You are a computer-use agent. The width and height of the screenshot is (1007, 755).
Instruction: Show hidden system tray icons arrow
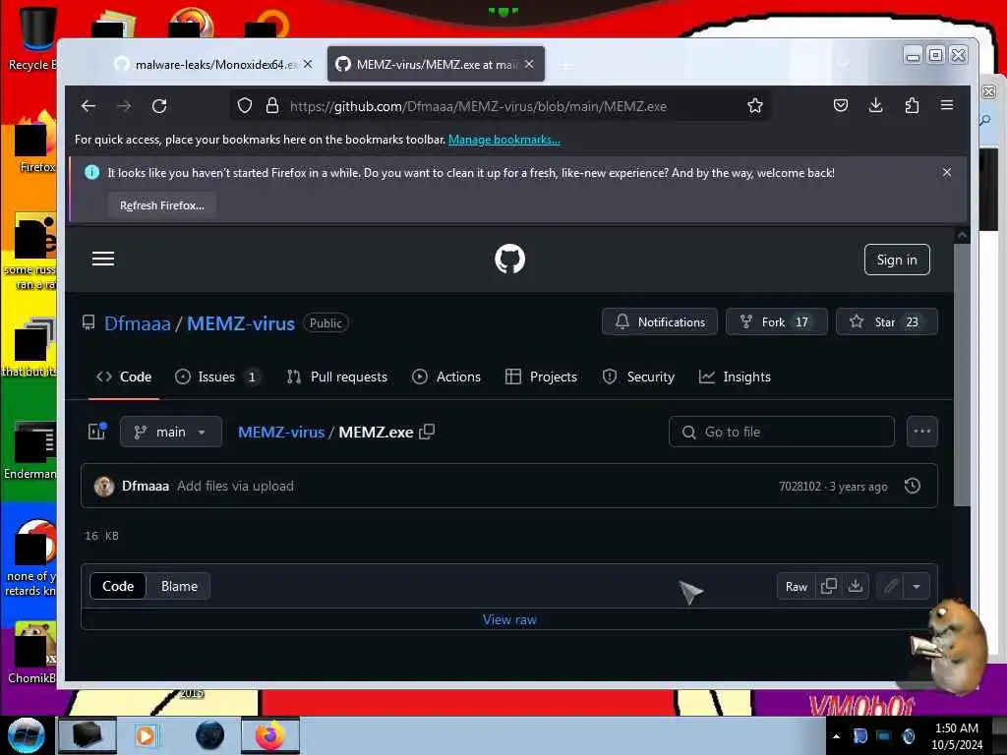point(836,735)
